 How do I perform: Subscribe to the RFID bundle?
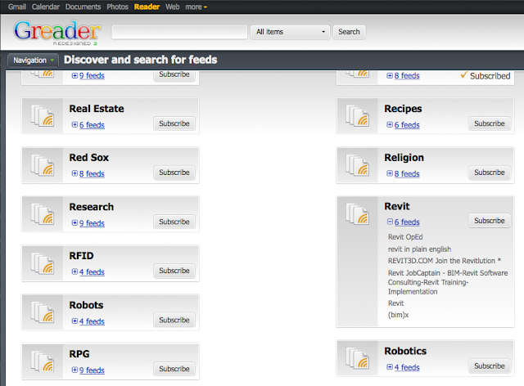[174, 271]
